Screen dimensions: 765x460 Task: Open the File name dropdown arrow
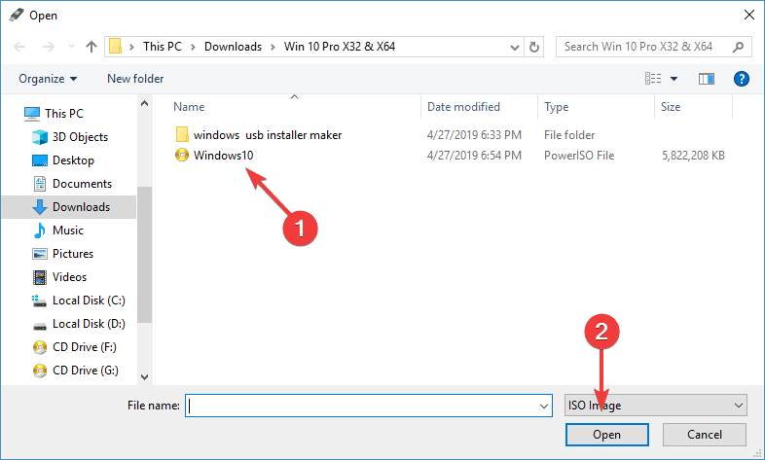click(543, 406)
